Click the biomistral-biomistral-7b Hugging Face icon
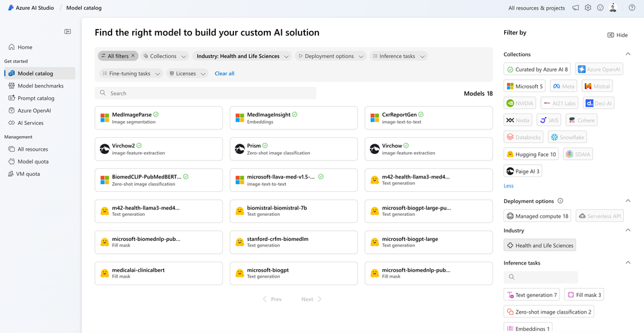Image resolution: width=644 pixels, height=333 pixels. 239,211
